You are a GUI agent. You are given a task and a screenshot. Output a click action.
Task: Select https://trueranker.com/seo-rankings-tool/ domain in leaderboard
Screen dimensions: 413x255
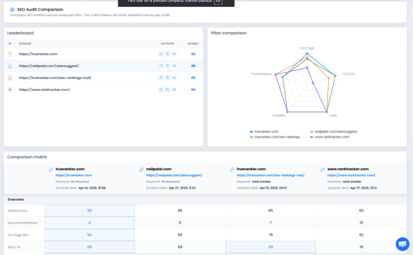[x=55, y=77]
